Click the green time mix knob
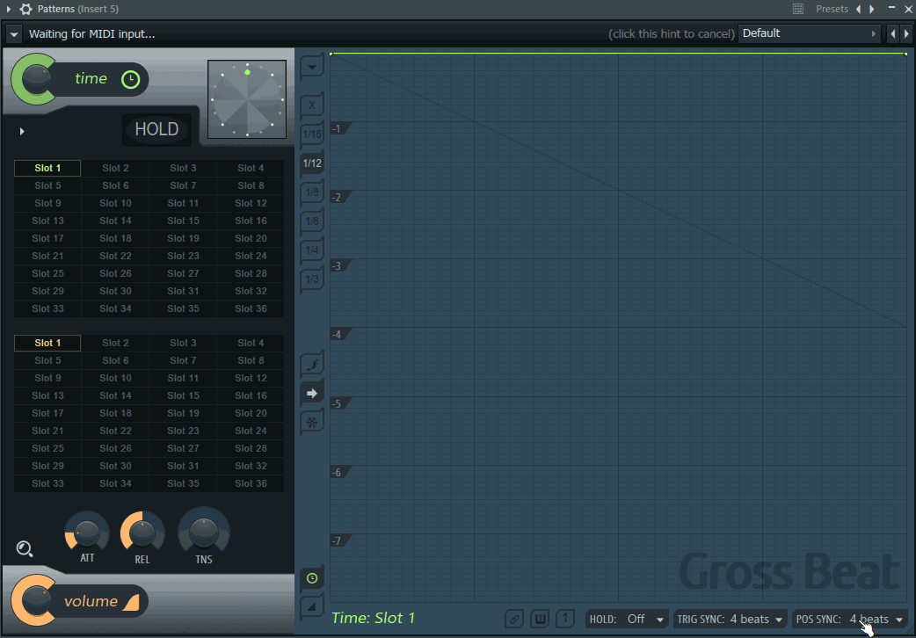The image size is (916, 638). point(36,79)
